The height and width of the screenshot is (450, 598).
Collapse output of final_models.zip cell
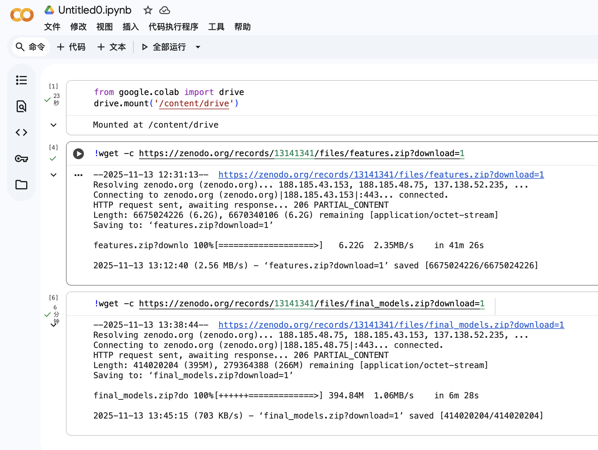pos(53,325)
